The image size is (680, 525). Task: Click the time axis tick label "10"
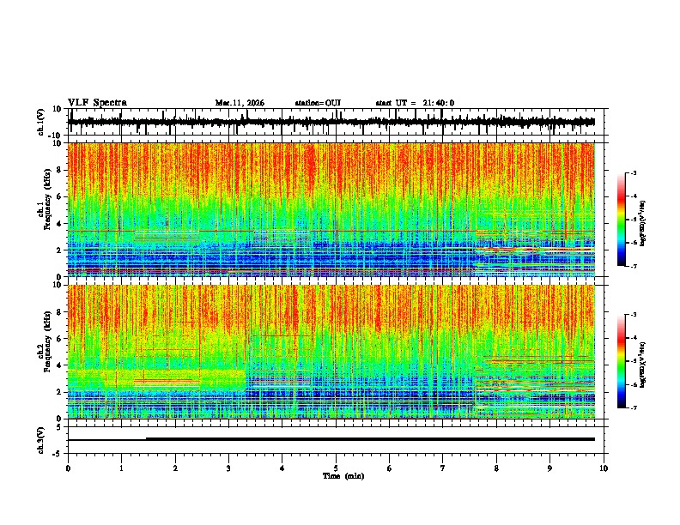coord(604,468)
